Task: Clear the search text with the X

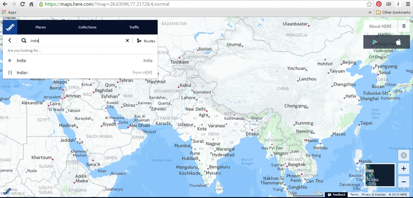Action: tap(127, 41)
